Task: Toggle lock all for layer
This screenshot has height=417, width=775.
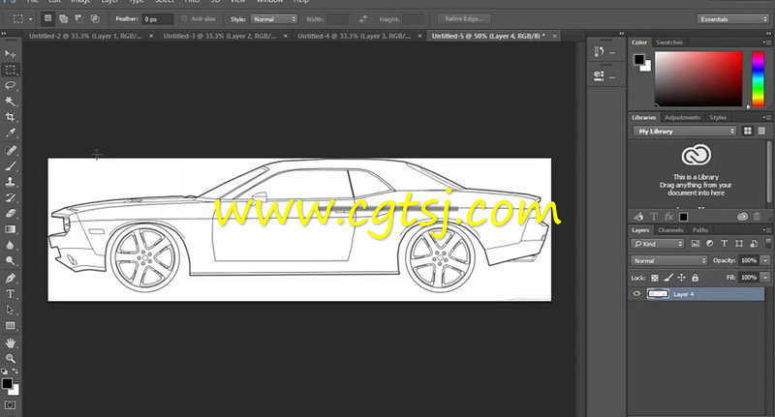Action: coord(695,278)
